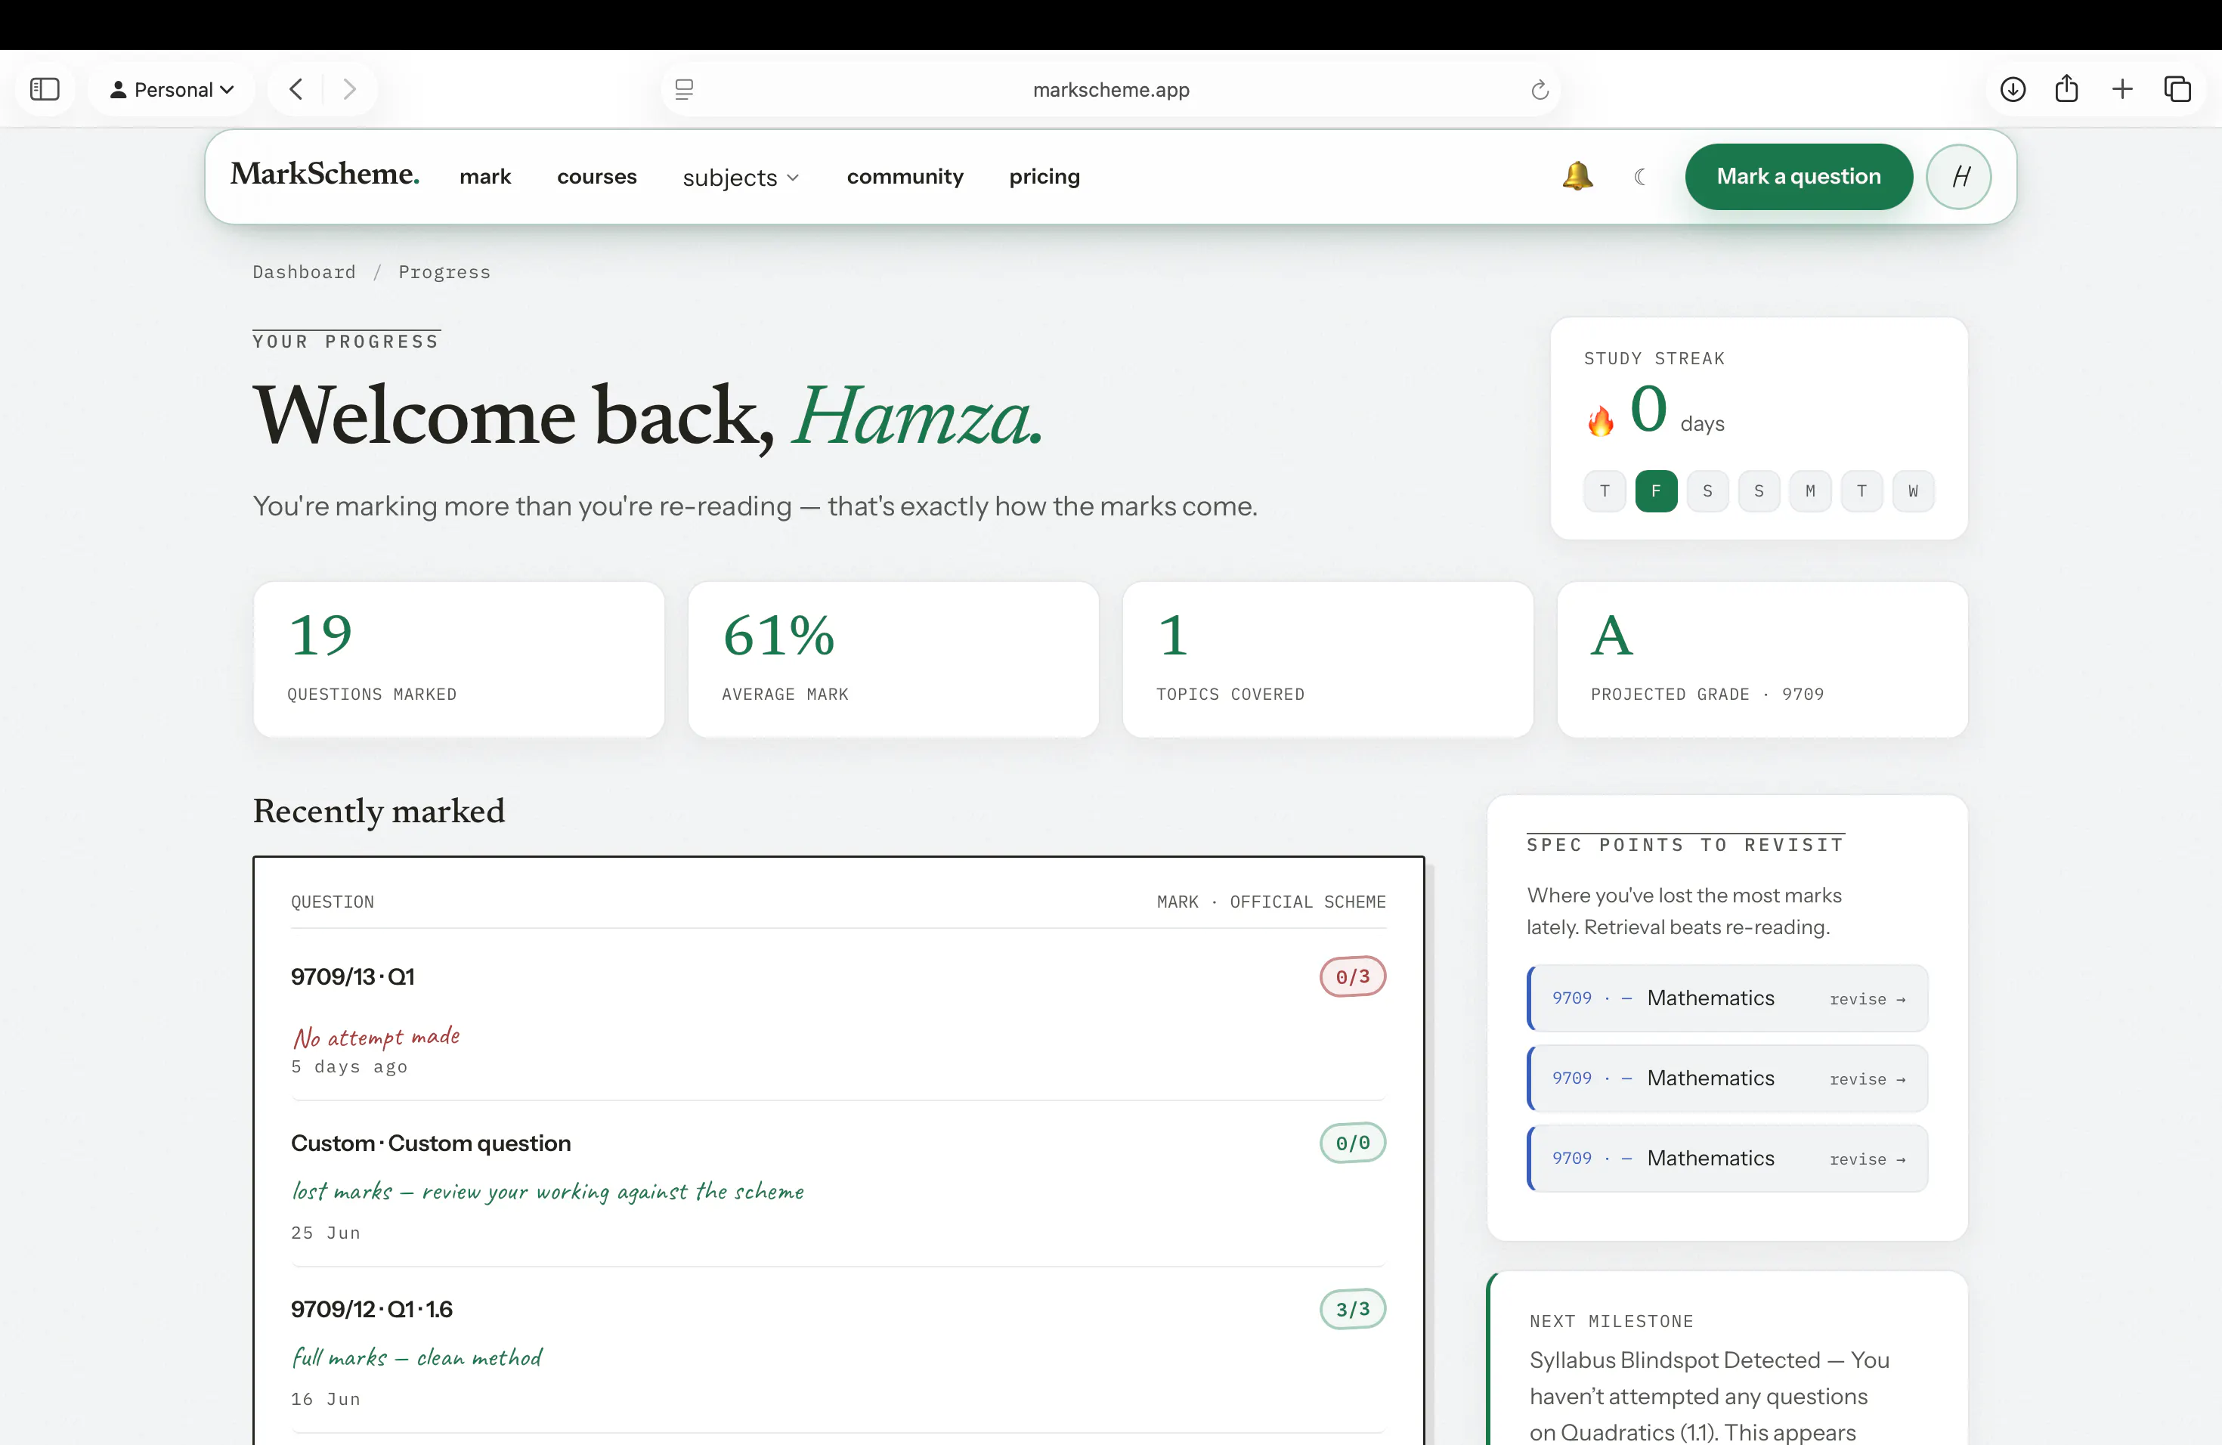Expand the subjects dropdown menu
The height and width of the screenshot is (1445, 2222).
(x=741, y=178)
